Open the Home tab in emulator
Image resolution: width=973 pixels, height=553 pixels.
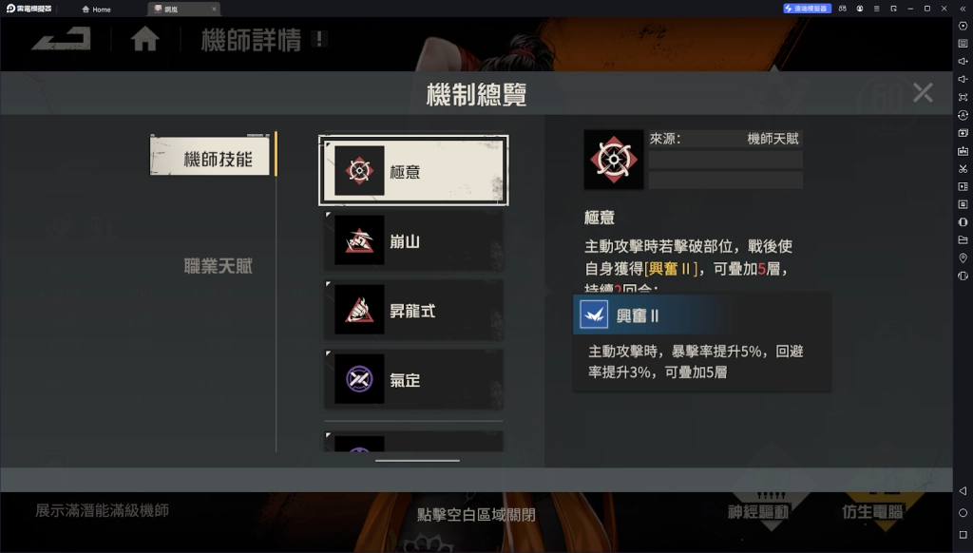[96, 9]
